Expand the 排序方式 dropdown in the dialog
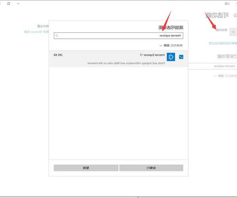237x198 pixels. [x=161, y=45]
